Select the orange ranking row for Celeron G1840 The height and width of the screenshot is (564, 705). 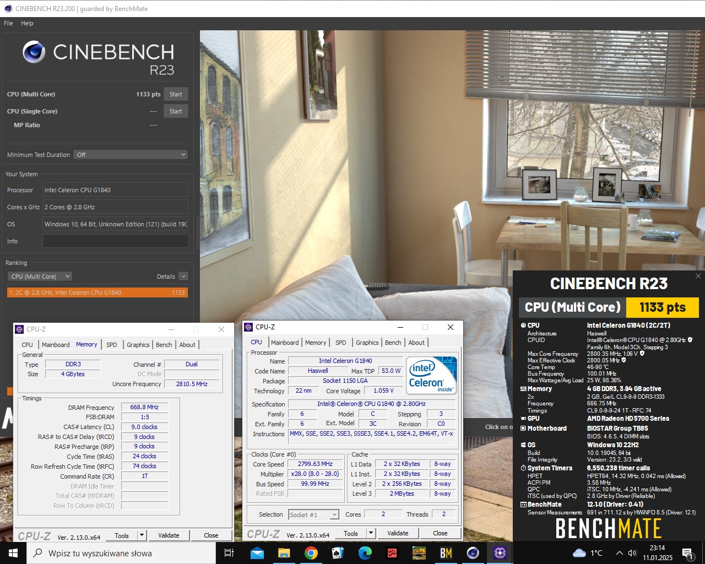(97, 292)
